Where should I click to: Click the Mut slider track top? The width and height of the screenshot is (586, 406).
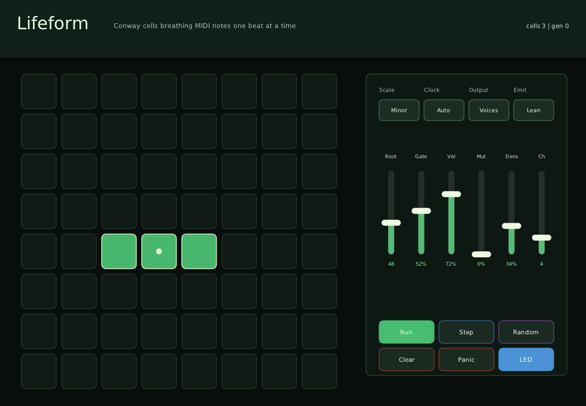coord(481,173)
